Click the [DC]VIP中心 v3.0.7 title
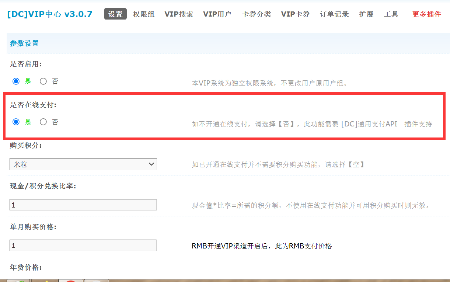 pos(50,14)
